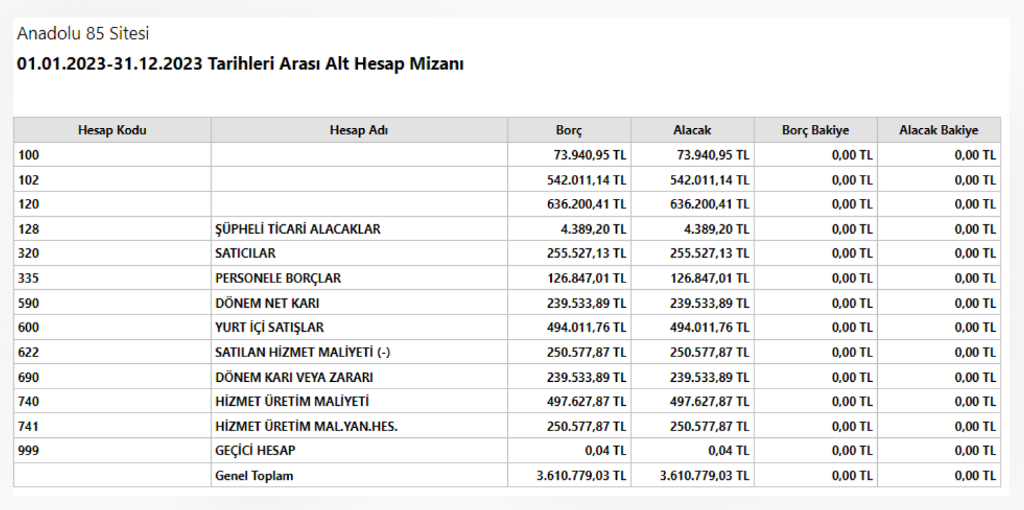Click Borç value 4.389,20 TL

(593, 230)
